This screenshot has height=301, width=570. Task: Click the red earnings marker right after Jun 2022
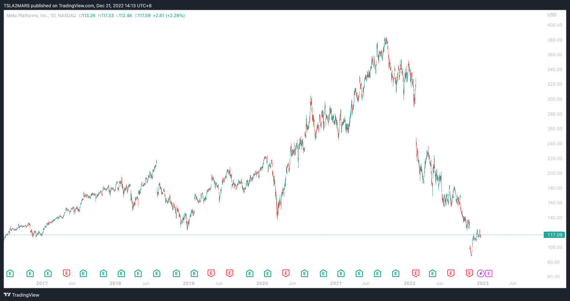451,273
